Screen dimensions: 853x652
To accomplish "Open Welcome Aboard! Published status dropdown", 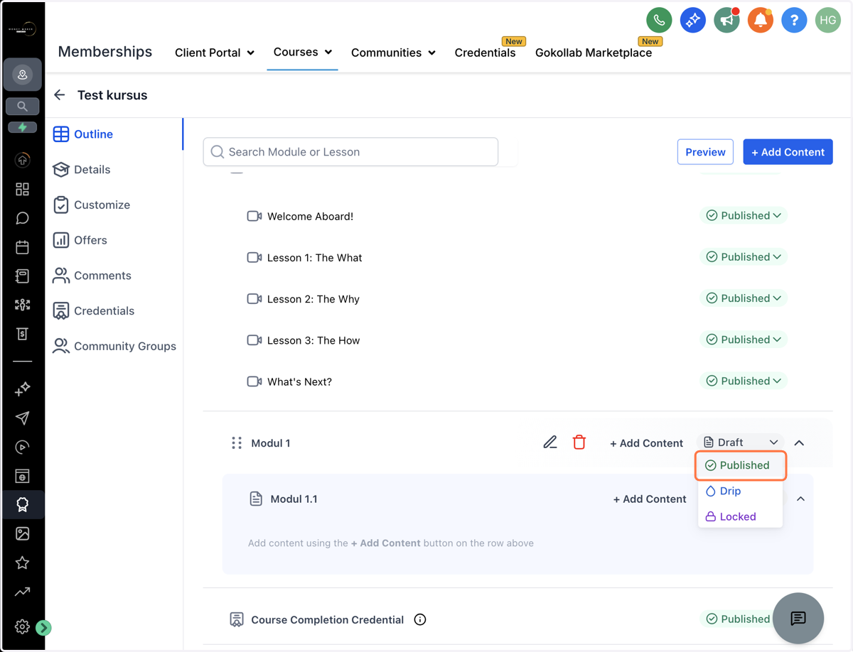I will coord(744,216).
